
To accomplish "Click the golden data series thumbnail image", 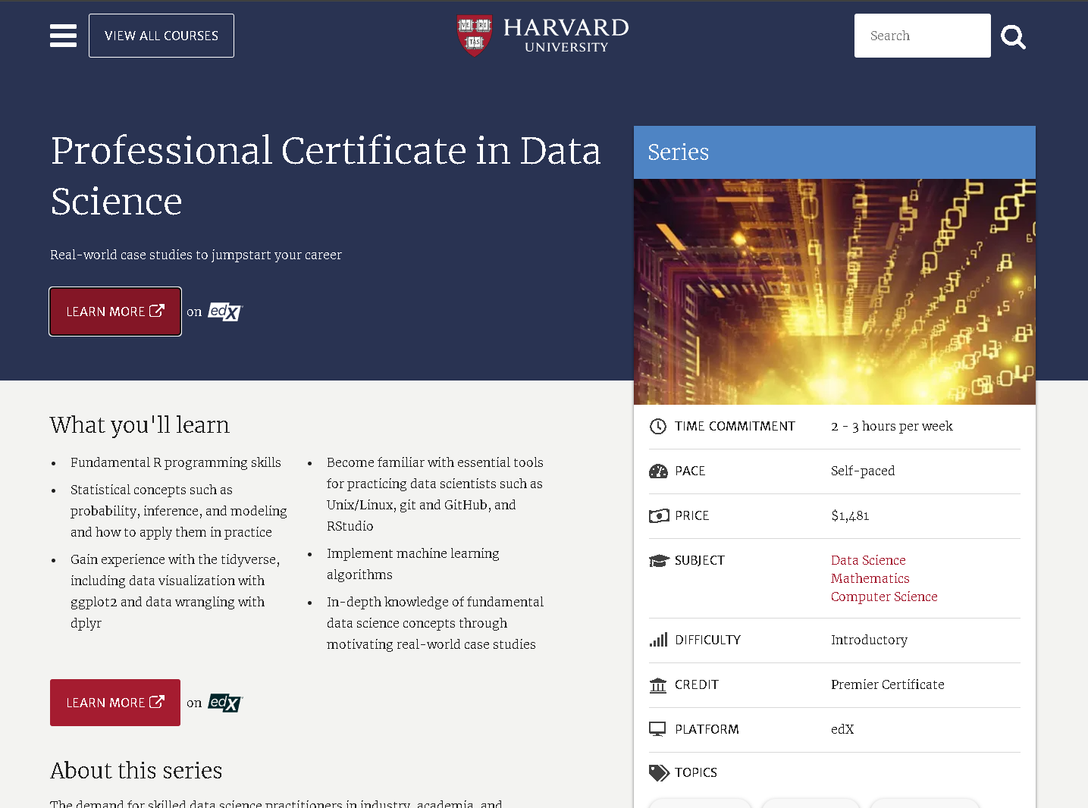I will (835, 292).
